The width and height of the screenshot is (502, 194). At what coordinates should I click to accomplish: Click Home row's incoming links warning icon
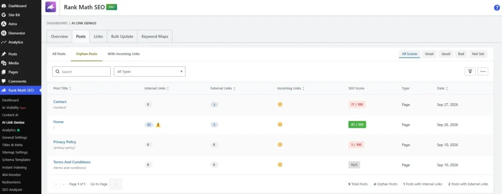[280, 125]
